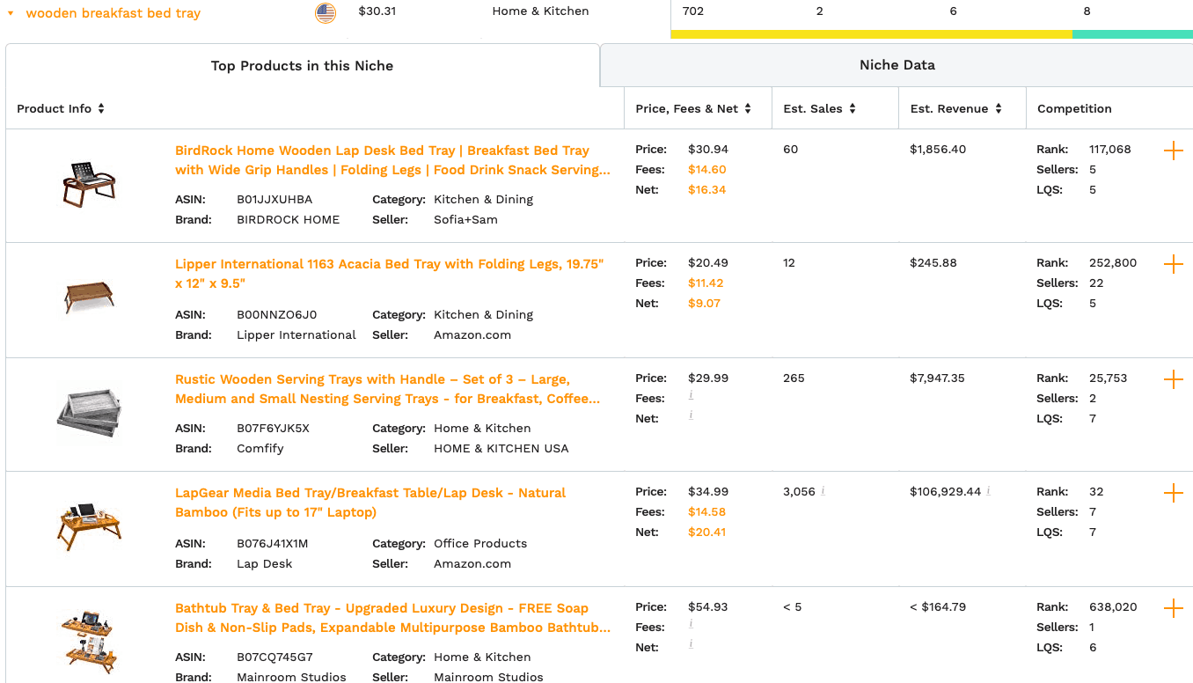The height and width of the screenshot is (683, 1193).
Task: Click the plus icon for BirdRock Home product
Action: coord(1173,151)
